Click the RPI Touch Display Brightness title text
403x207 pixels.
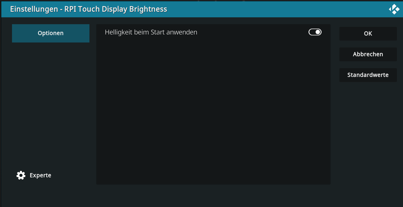pos(116,9)
